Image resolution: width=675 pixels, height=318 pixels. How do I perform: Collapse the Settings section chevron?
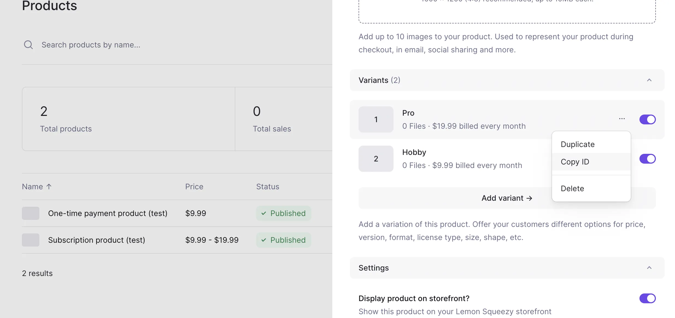point(649,268)
